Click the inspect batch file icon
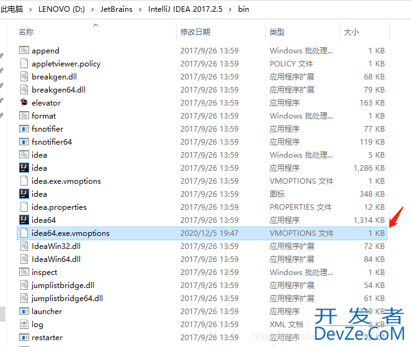Screen dimensions: 411x347 click(24, 272)
